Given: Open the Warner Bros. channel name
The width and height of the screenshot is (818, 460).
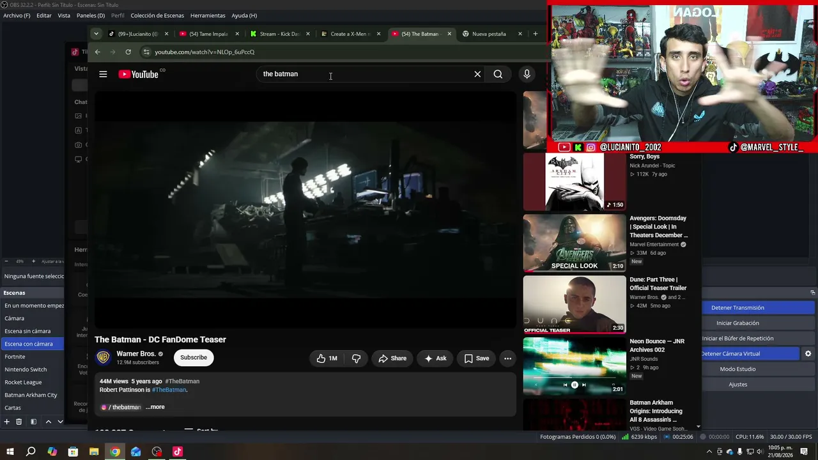Looking at the screenshot, I should pos(136,354).
